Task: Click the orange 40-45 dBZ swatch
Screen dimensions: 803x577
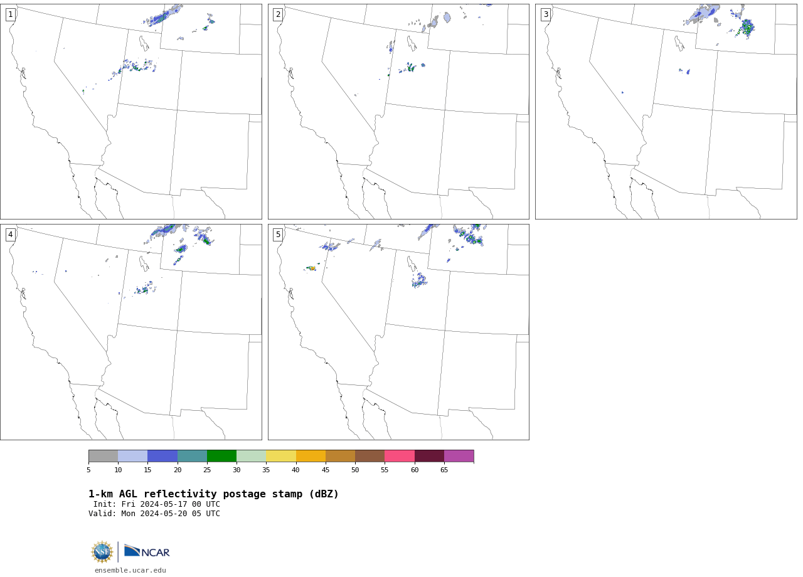Action: click(x=311, y=456)
